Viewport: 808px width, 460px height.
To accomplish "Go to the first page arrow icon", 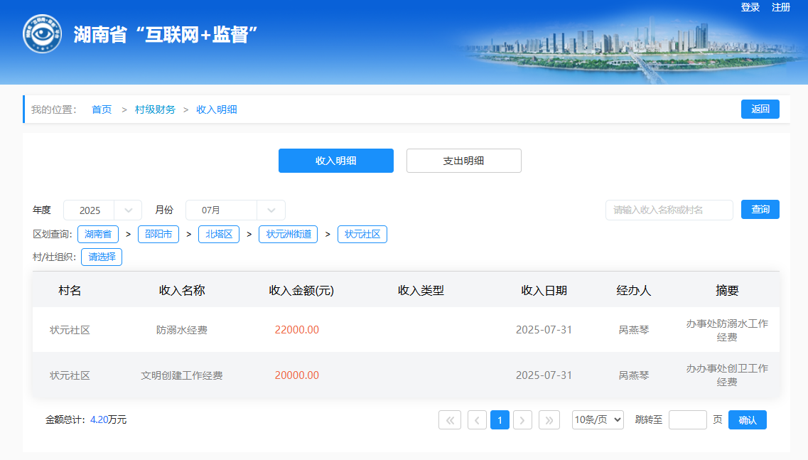I will click(450, 420).
